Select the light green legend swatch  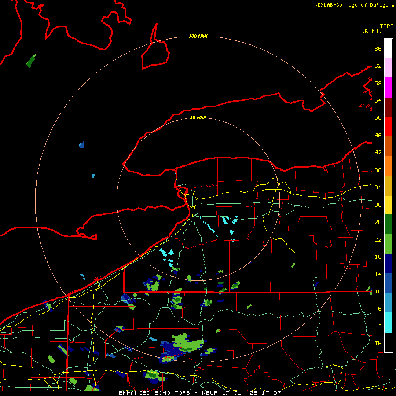(389, 244)
